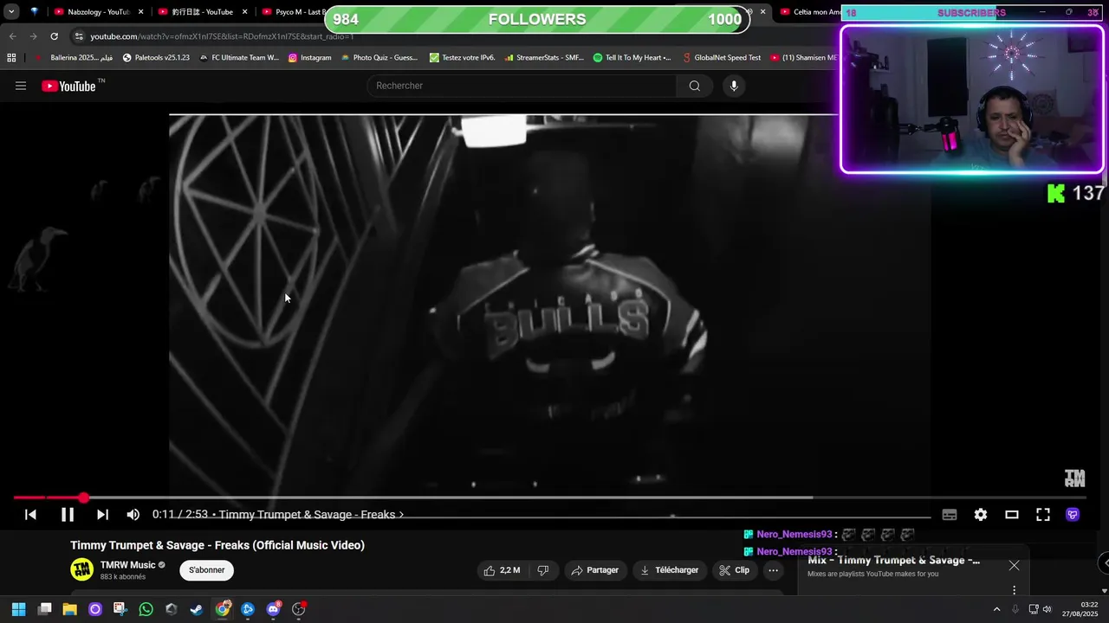
Task: Click the search magnifier button
Action: (x=695, y=86)
